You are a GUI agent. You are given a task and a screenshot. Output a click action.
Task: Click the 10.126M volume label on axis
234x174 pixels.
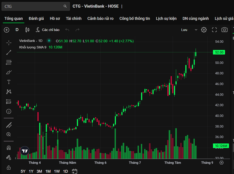[x=221, y=146]
